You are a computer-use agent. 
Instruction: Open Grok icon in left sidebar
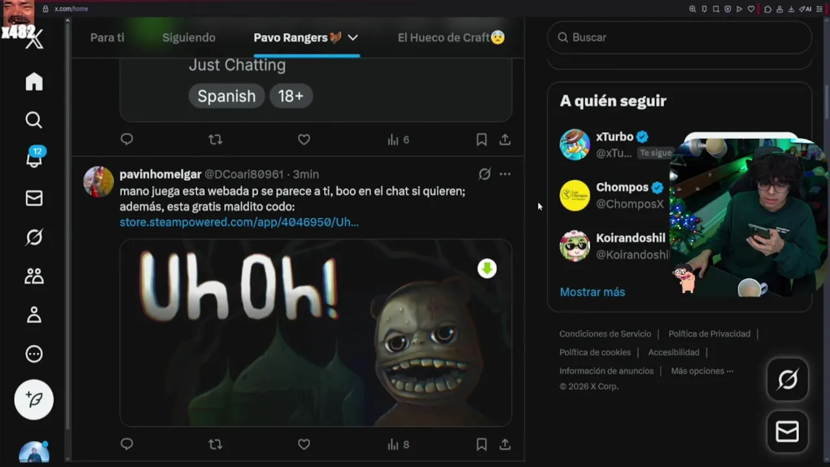click(x=34, y=237)
